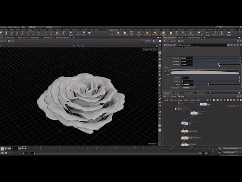Open the No cam camera menu
The height and width of the screenshot is (182, 242).
coord(153,49)
